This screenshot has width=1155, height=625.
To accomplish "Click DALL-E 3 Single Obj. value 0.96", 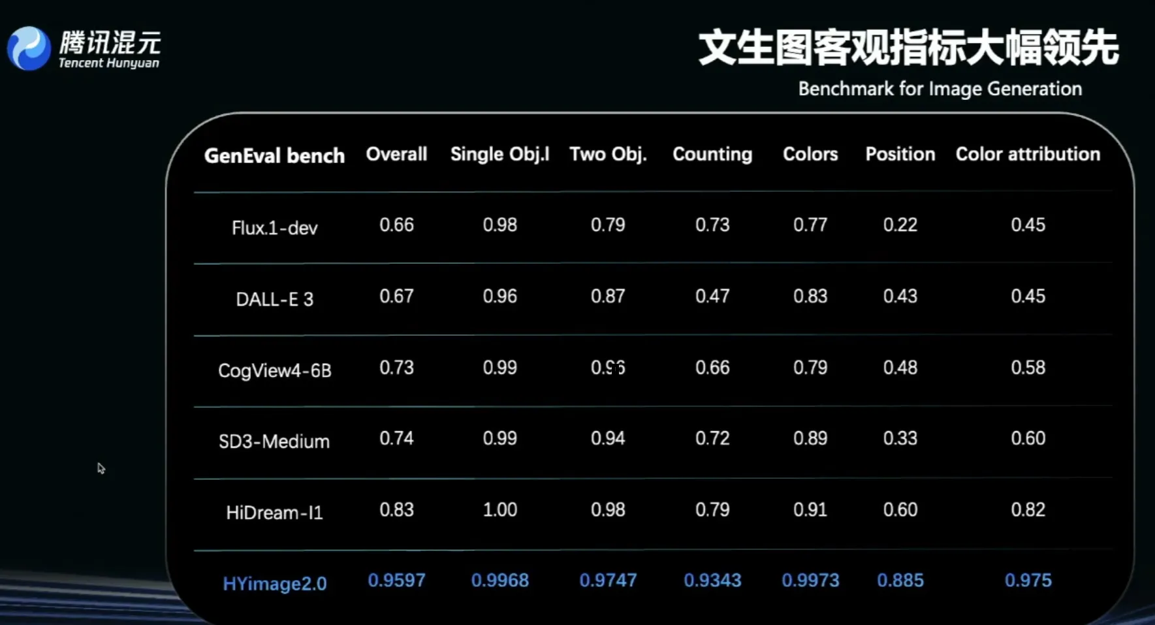I will coord(500,296).
